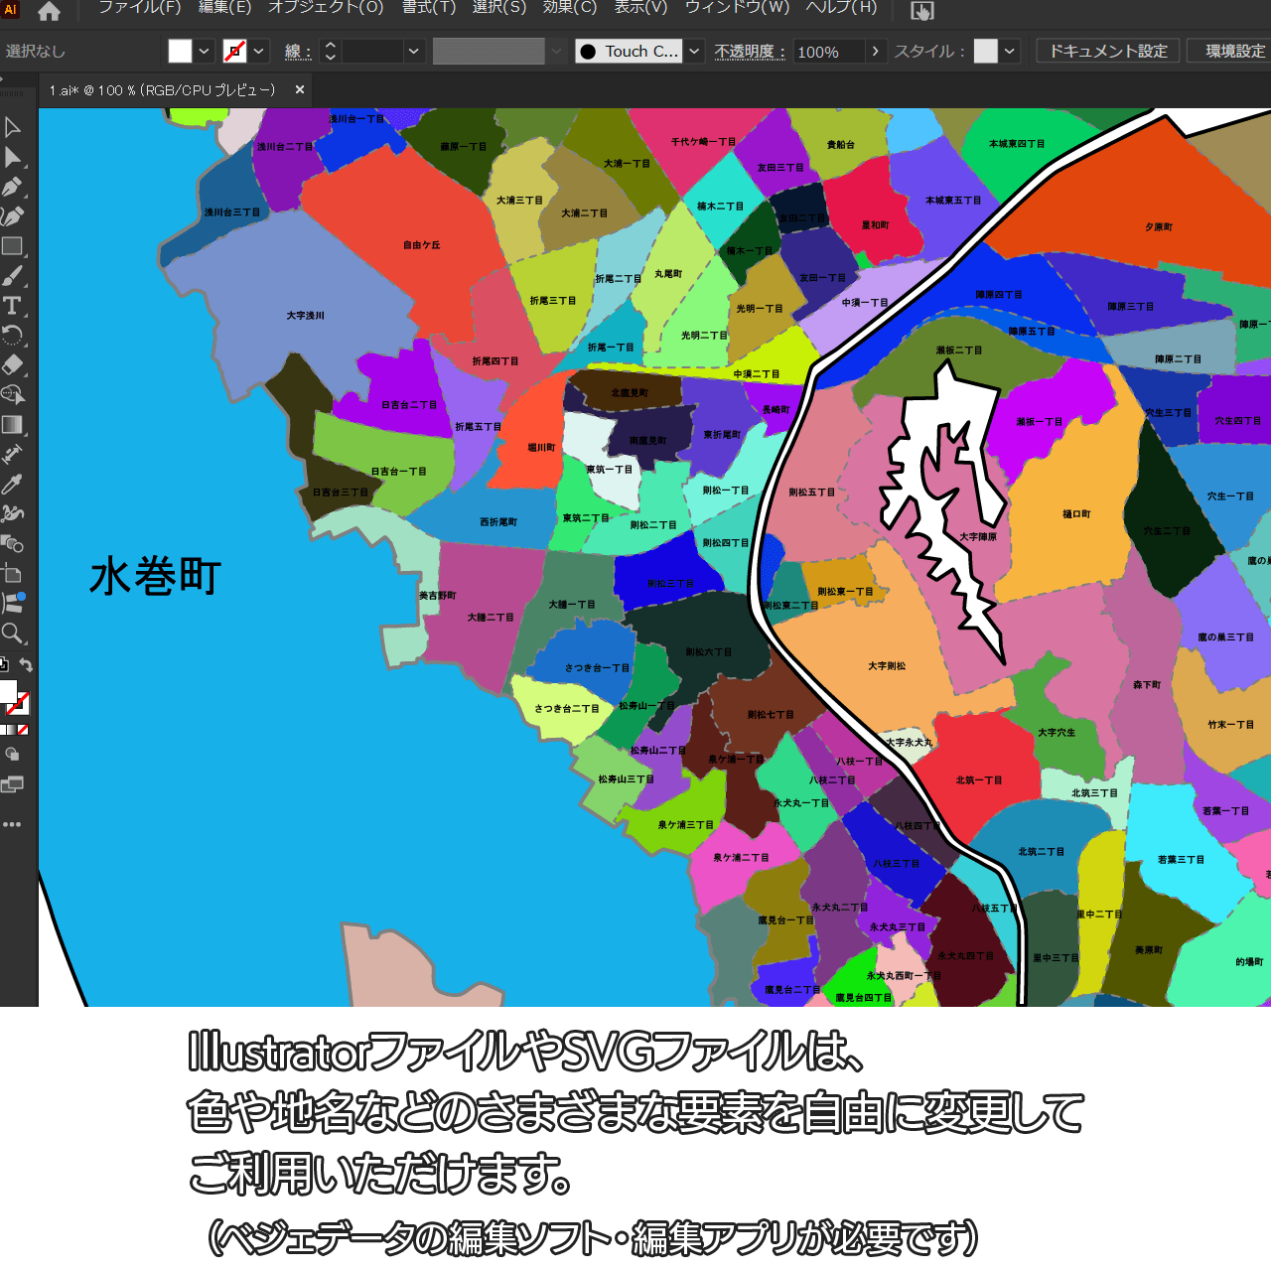Viewport: 1271px width, 1271px height.
Task: Select the Pen tool
Action: pos(13,187)
